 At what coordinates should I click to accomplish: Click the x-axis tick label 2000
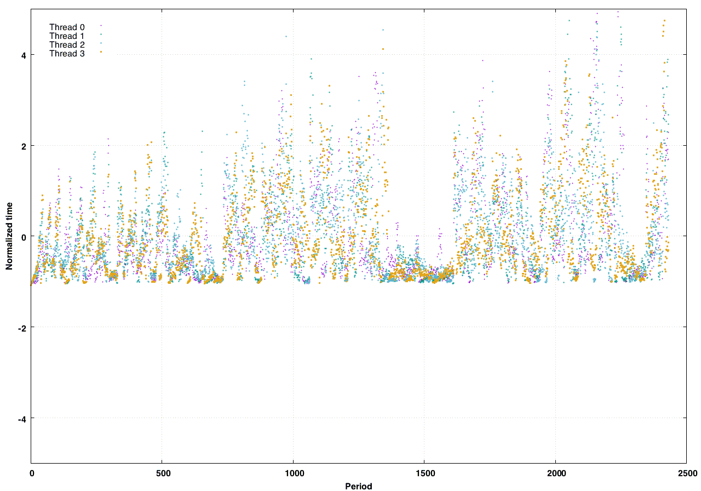click(x=556, y=473)
